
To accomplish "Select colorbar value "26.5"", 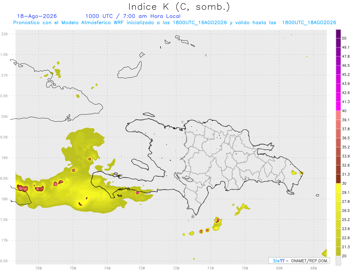I will click(346, 211).
